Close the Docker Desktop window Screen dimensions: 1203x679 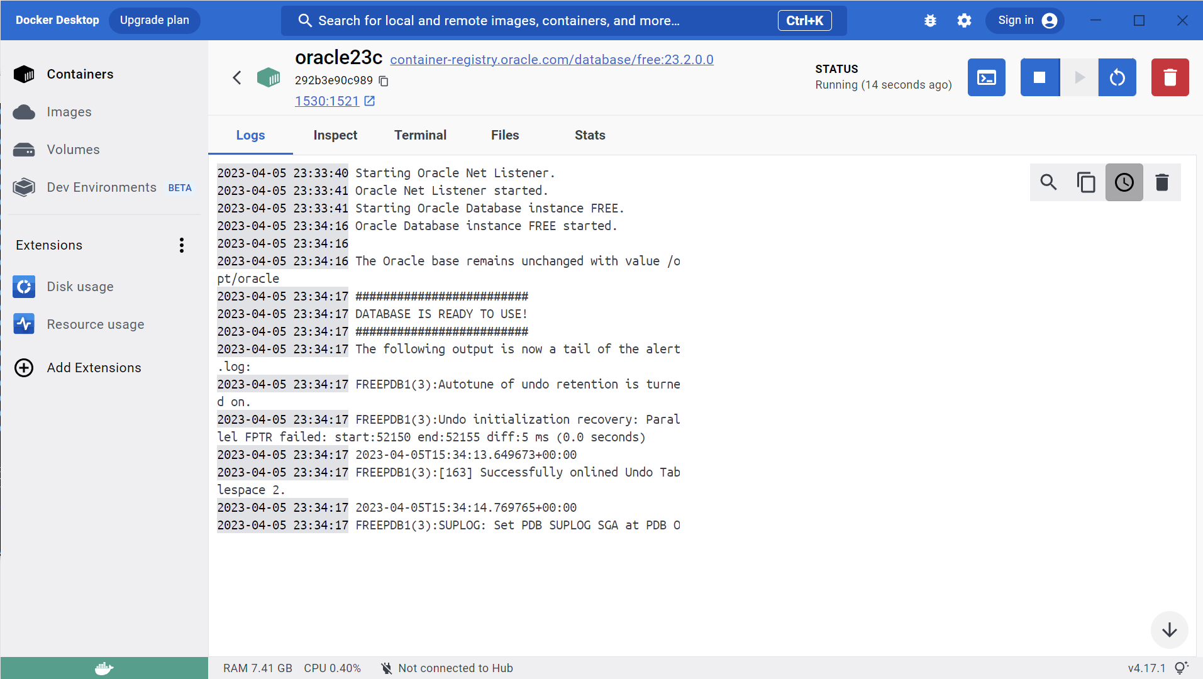1182,21
